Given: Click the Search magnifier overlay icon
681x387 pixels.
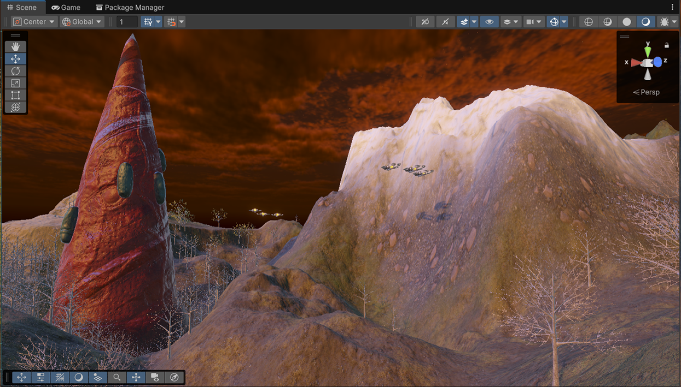Looking at the screenshot, I should 117,377.
